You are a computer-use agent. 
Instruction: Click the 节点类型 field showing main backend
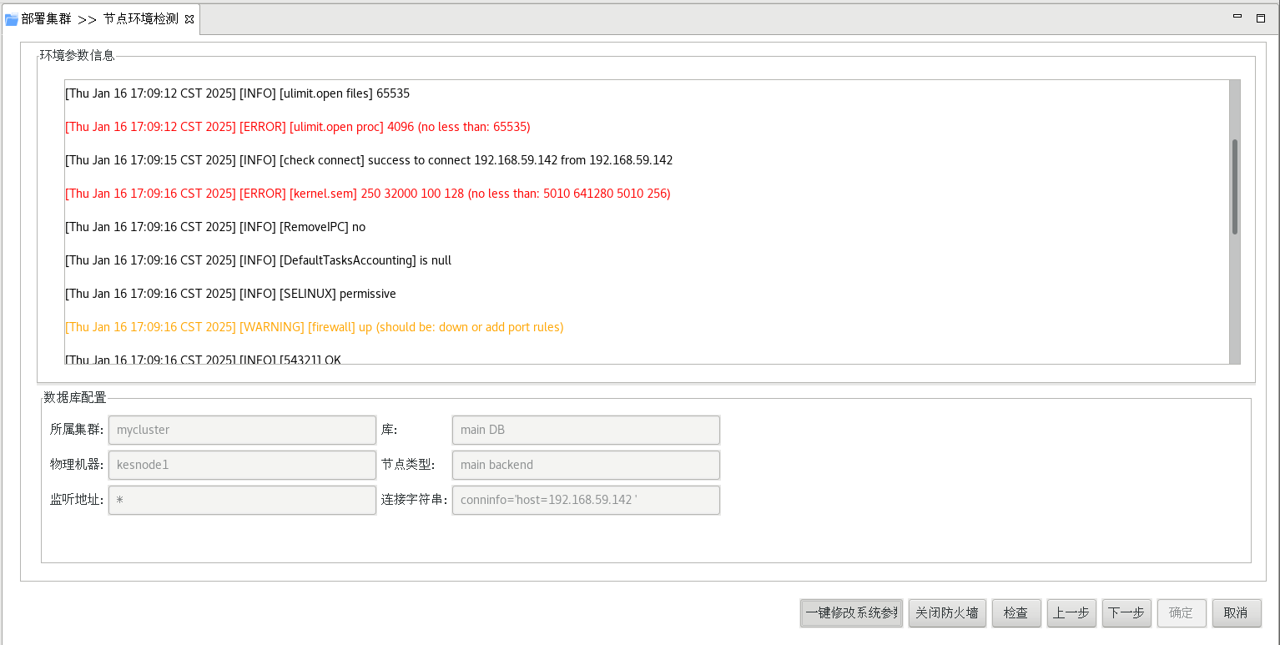(585, 465)
